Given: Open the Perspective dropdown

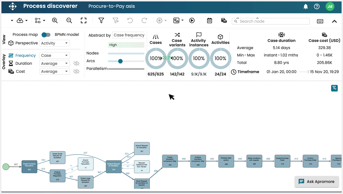Looking at the screenshot, I should [55, 43].
